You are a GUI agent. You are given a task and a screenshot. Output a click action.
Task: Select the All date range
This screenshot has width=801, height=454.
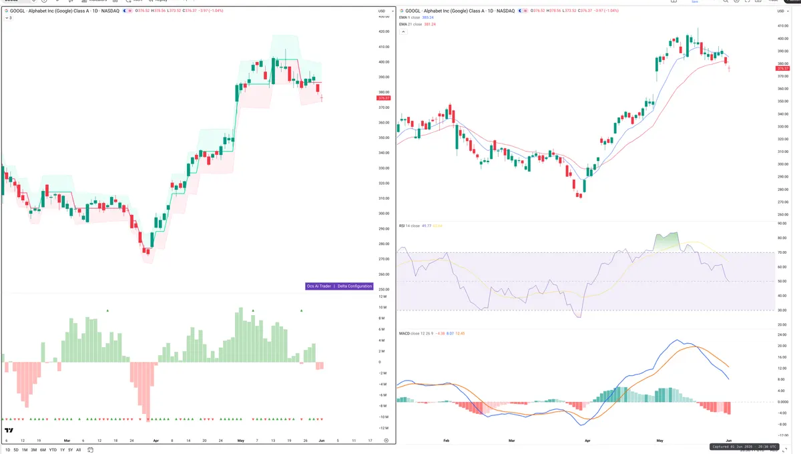point(78,450)
